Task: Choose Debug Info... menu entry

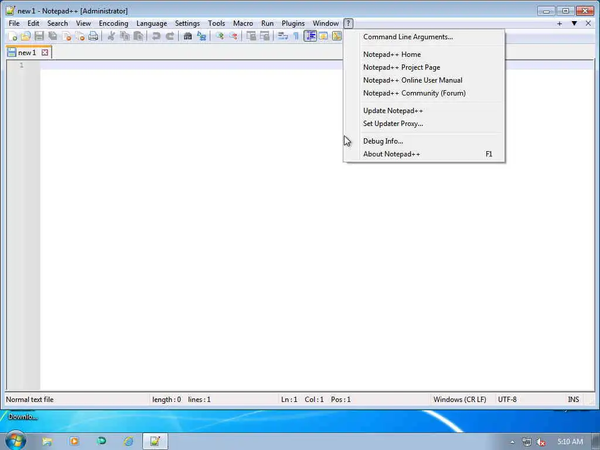Action: coord(424,141)
